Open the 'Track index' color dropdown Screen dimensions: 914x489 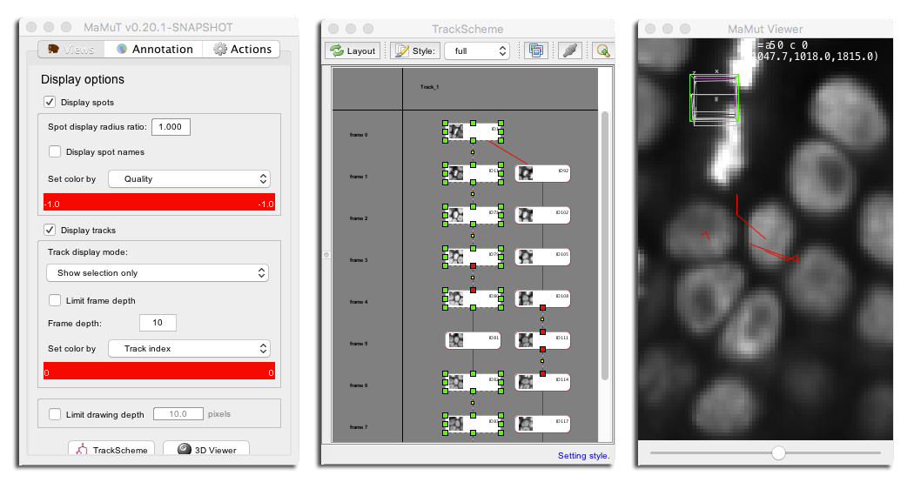click(x=190, y=349)
